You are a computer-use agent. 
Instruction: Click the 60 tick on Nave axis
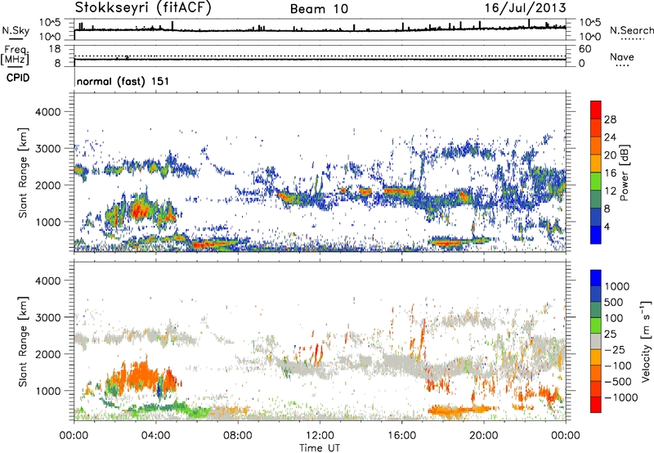coord(585,49)
